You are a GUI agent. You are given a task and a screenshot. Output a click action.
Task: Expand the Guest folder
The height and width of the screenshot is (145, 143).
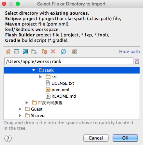pos(20,109)
